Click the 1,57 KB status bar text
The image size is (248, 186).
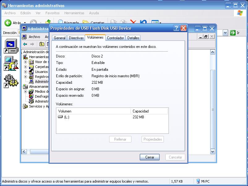(177, 181)
